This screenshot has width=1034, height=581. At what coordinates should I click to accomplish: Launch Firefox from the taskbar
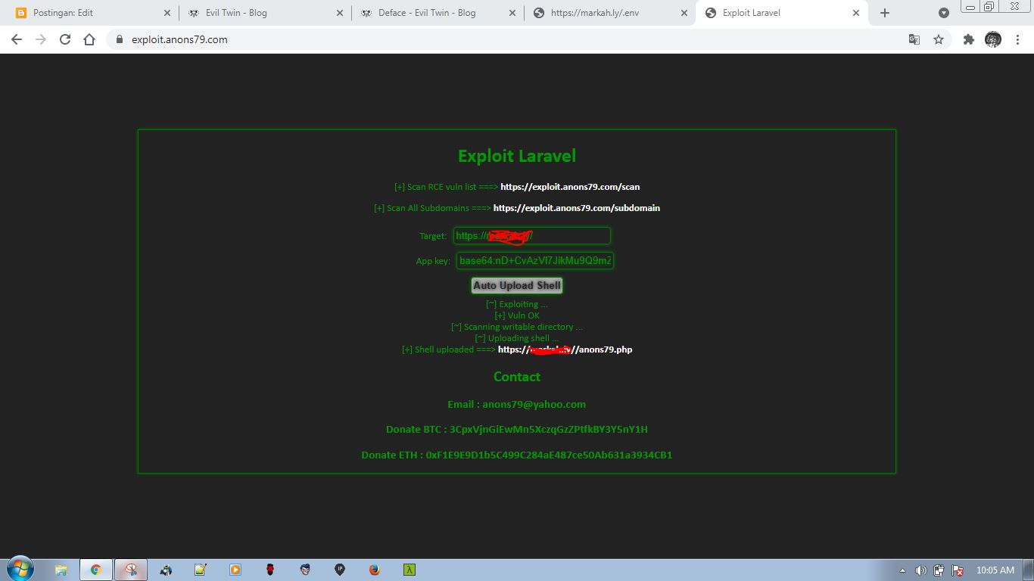[375, 570]
